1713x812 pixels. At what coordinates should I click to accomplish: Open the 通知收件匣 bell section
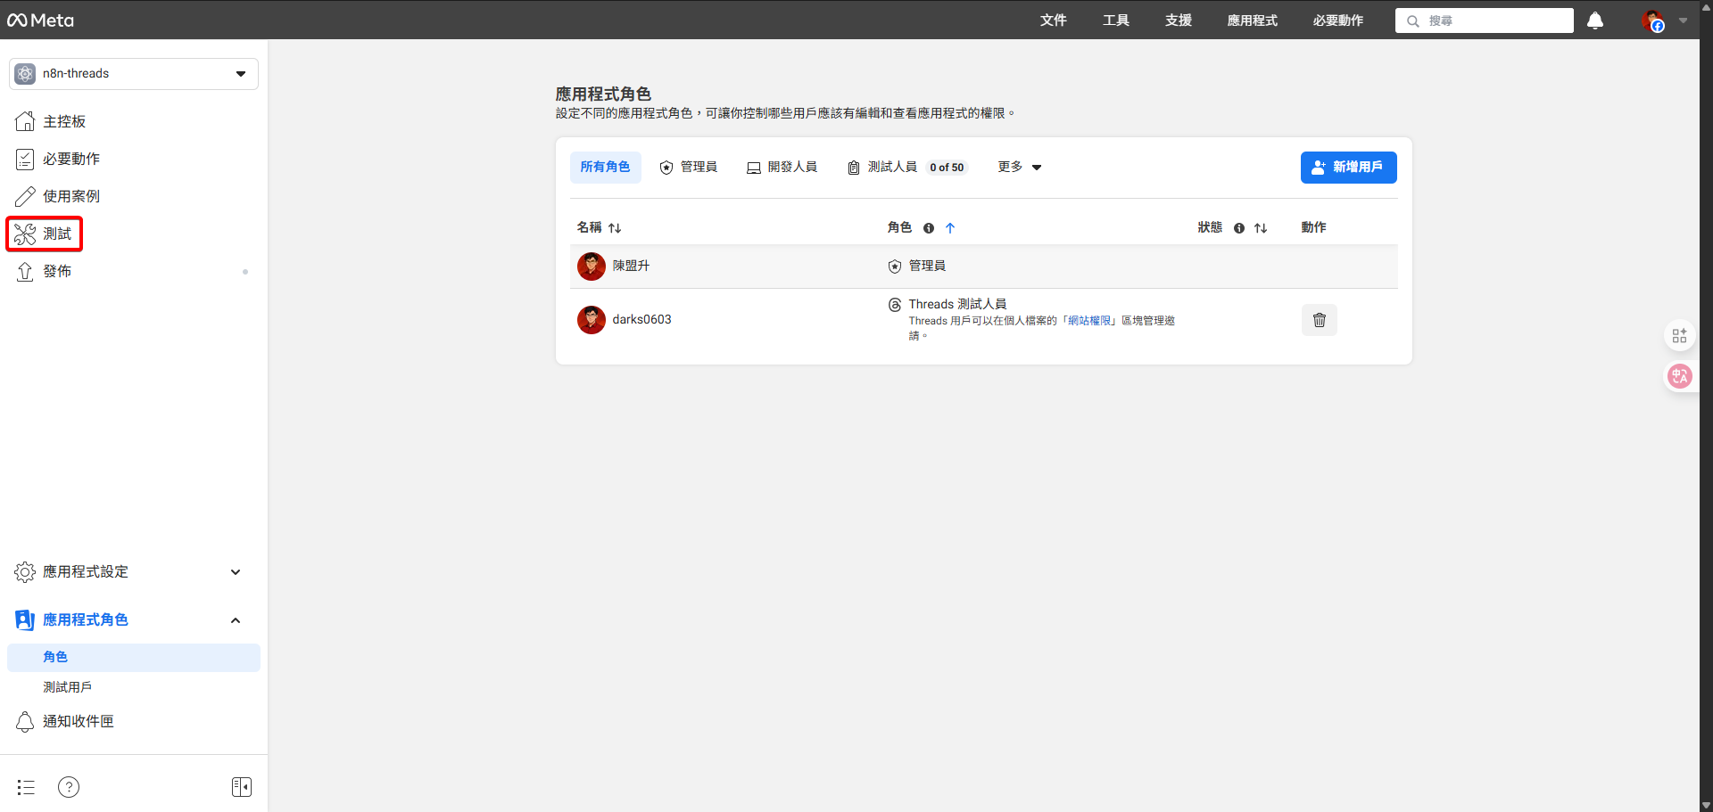(78, 721)
